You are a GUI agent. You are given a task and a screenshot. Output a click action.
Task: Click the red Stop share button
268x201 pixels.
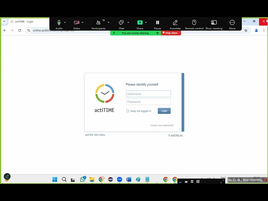171,33
